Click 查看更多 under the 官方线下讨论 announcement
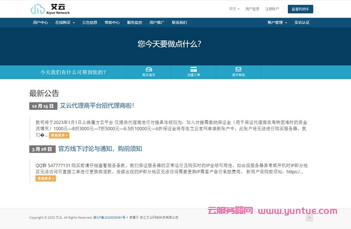The image size is (351, 229). (x=46, y=178)
